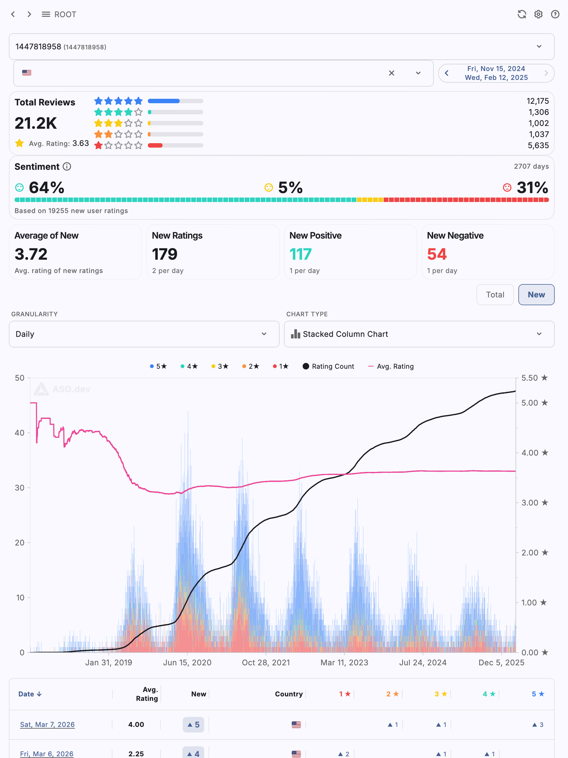
Task: Sort table by 3★ column
Action: (441, 694)
